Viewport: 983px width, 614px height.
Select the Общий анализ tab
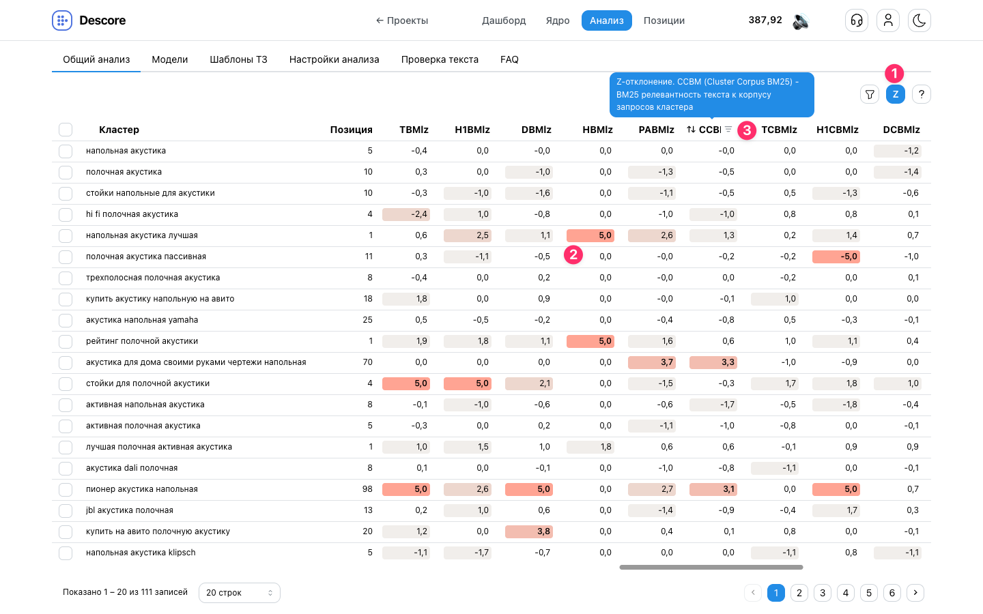[x=96, y=59]
